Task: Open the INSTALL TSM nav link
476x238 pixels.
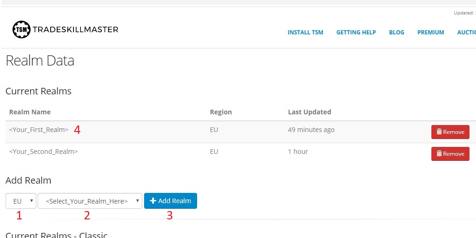Action: tap(305, 33)
